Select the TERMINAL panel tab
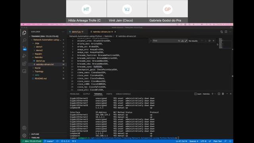The image size is (254, 143). 98,94
